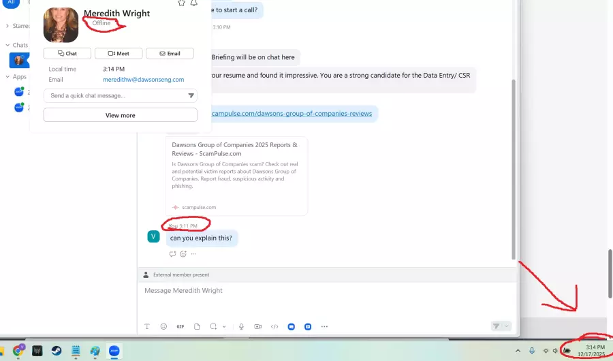Star Meredith Wright's contact card
613x361 pixels.
tap(181, 3)
